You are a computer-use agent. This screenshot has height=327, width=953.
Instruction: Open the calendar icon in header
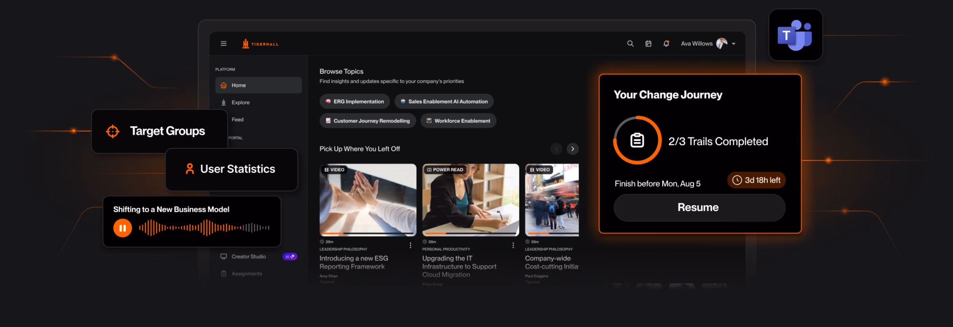tap(648, 44)
